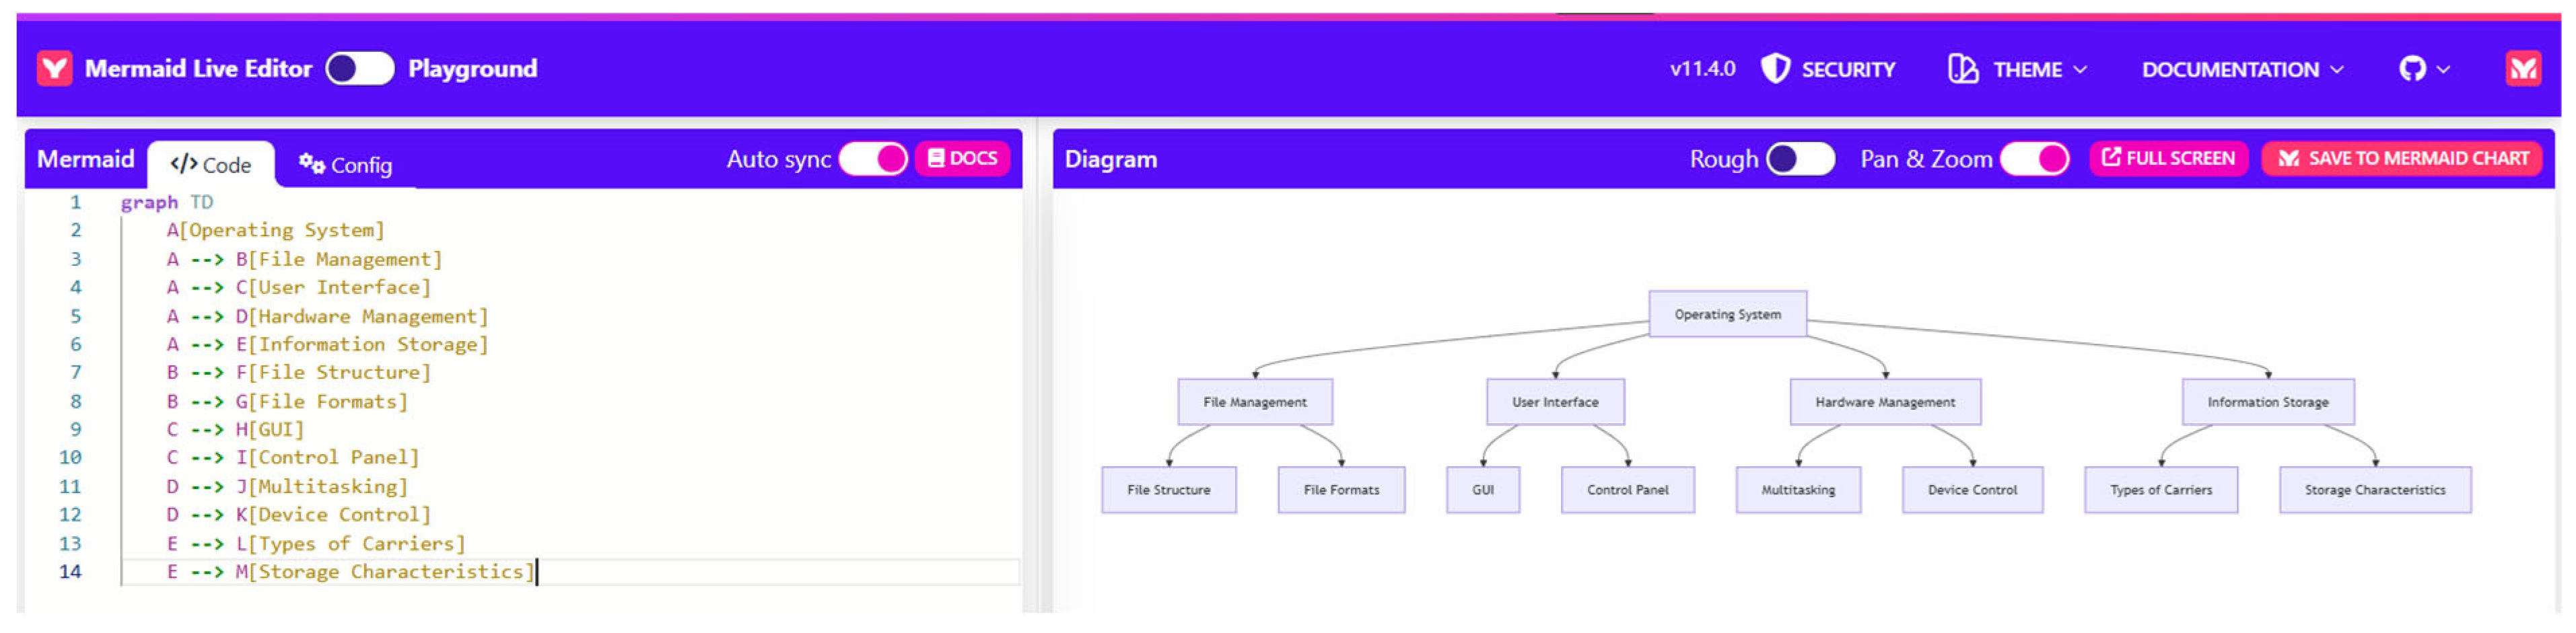Click the Full Screen button
2576x633 pixels.
pyautogui.click(x=2168, y=158)
